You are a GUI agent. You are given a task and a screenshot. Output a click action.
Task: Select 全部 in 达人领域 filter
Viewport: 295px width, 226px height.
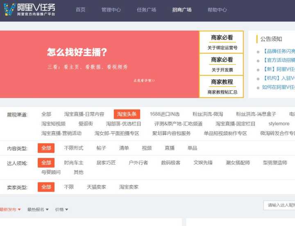pyautogui.click(x=46, y=163)
